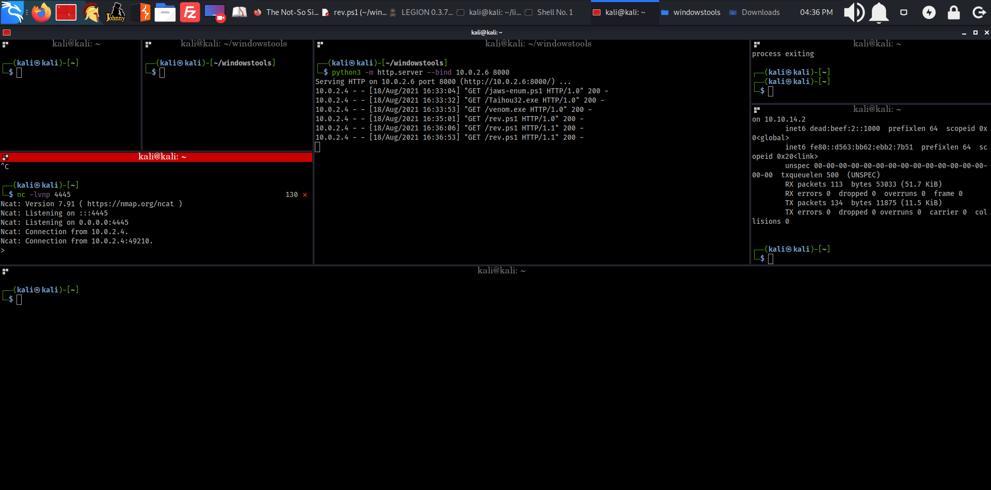991x490 pixels.
Task: Switch to the rev.ps1 editor window
Action: pyautogui.click(x=355, y=12)
